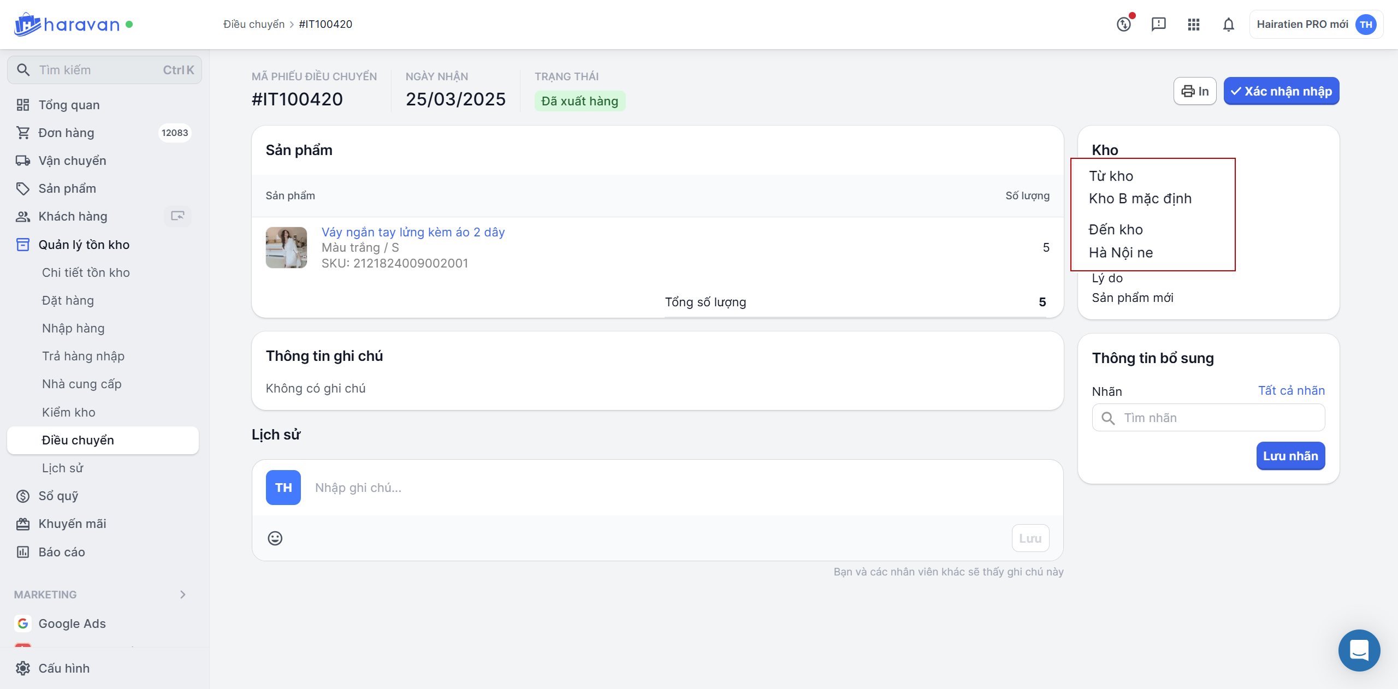The width and height of the screenshot is (1398, 689).
Task: Click the product thumbnail image
Action: pyautogui.click(x=286, y=247)
